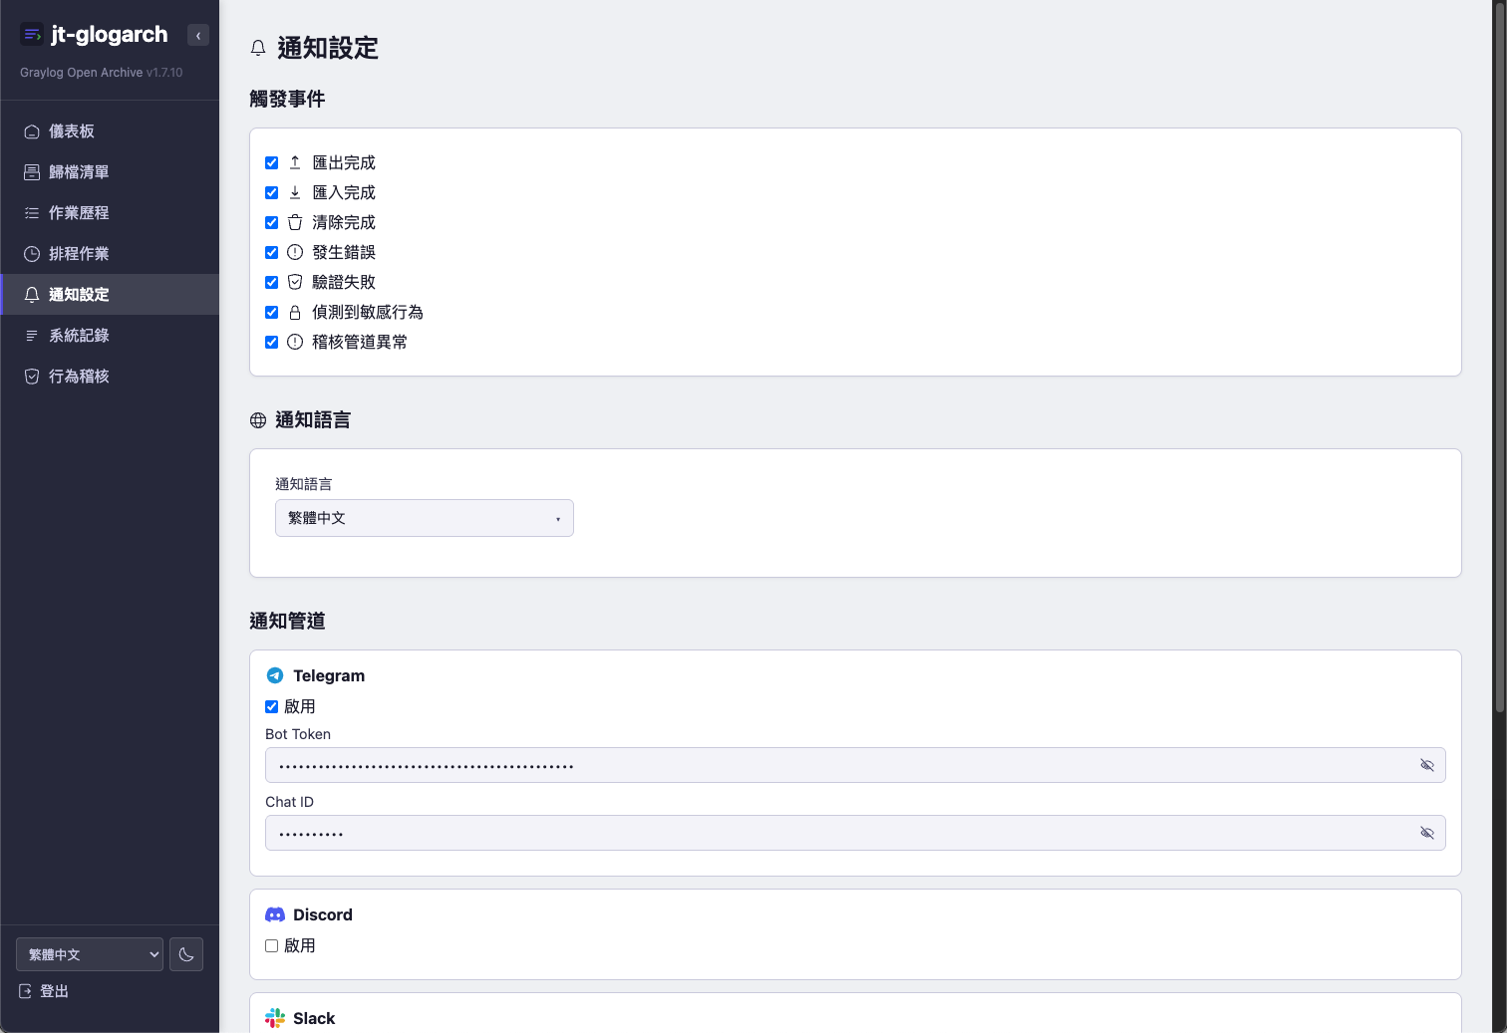The image size is (1507, 1033).
Task: Reveal the Bot Token value
Action: coord(1427,765)
